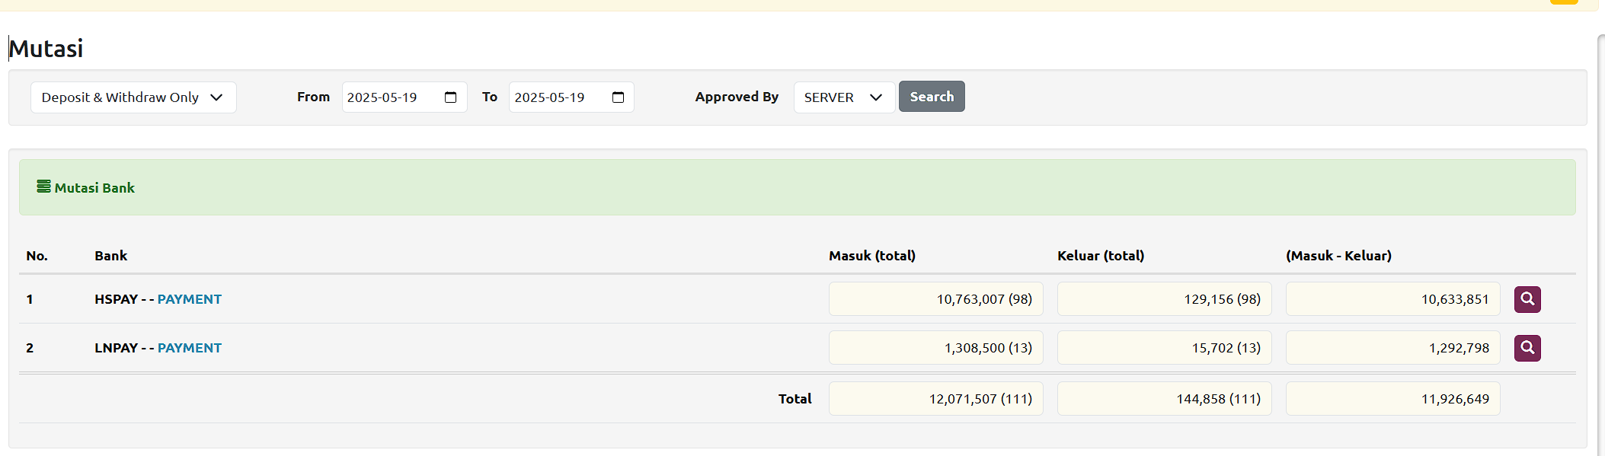Select LNPAY Masuk total field
Image resolution: width=1605 pixels, height=456 pixels.
935,348
